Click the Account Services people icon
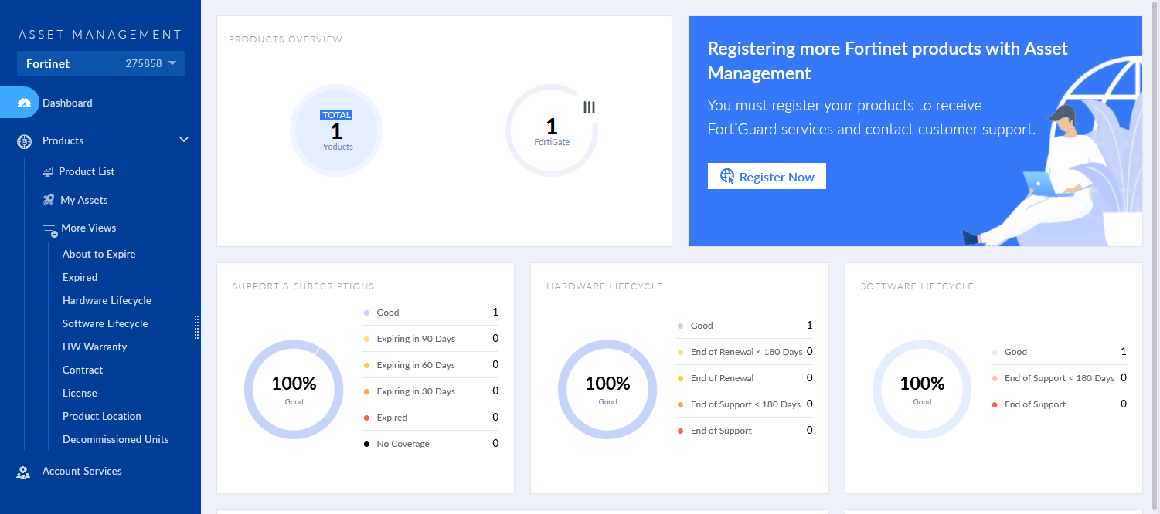Image resolution: width=1160 pixels, height=514 pixels. tap(23, 472)
